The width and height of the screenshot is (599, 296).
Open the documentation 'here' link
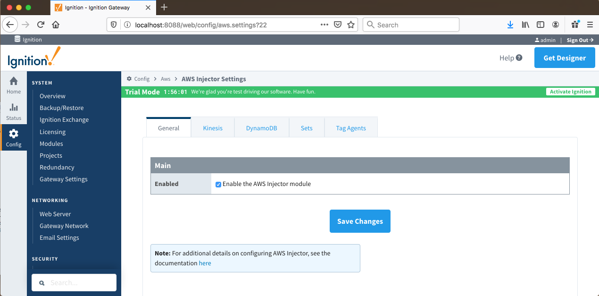tap(205, 263)
